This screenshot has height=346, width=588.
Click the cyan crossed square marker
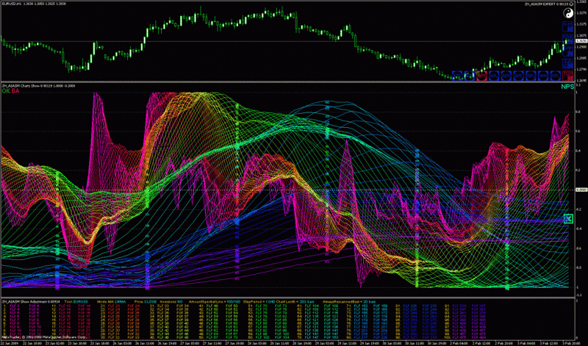coord(567,218)
